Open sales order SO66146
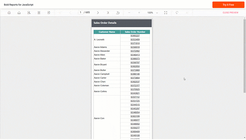This screenshot has height=140, width=246. pyautogui.click(x=135, y=74)
